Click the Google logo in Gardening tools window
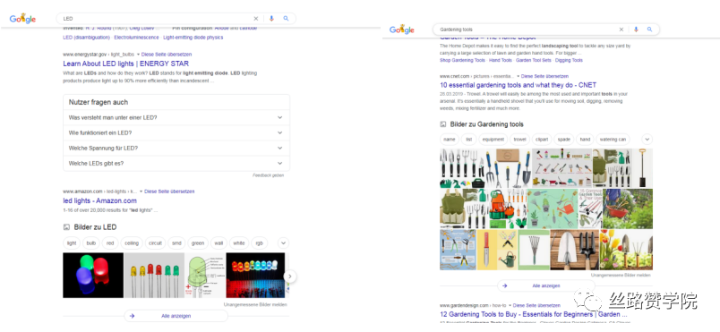Screen dimensions: 720x332 (402, 30)
